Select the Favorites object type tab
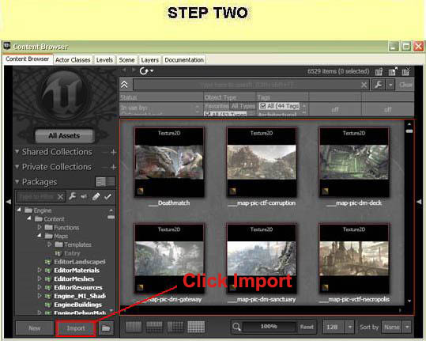Screen dimensions: 426x341 217,106
